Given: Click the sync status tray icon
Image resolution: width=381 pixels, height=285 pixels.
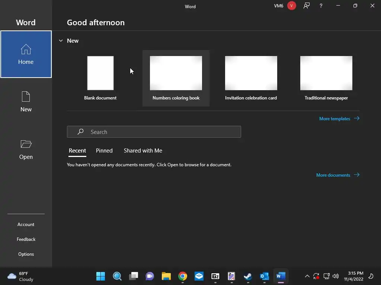Looking at the screenshot, I should pos(316,276).
